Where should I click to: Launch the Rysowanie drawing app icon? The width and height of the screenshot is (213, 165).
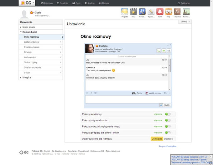pos(151,12)
